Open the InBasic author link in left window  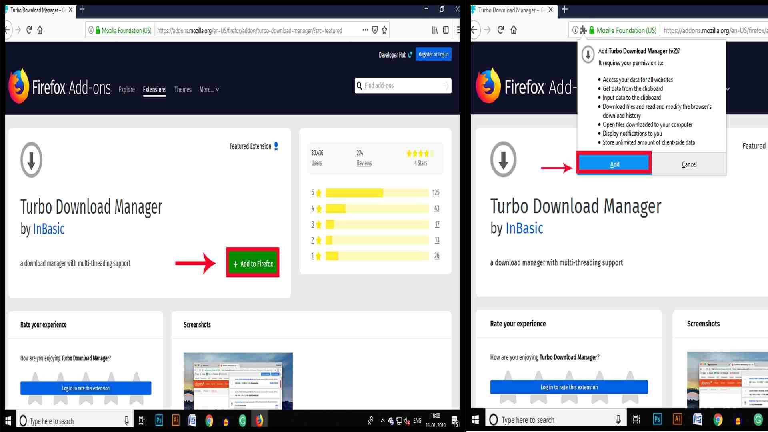click(x=48, y=229)
